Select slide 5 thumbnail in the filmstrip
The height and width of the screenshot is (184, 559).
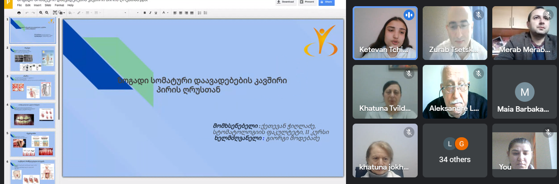point(33,144)
